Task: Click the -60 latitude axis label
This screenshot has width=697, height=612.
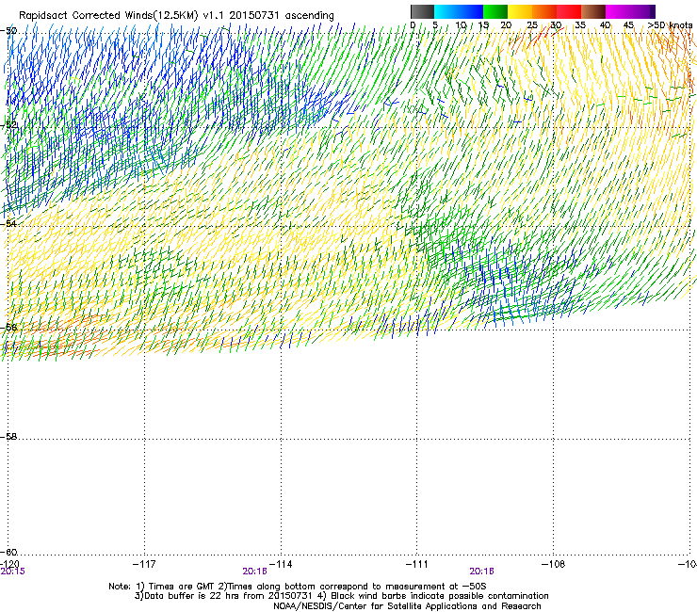Action: pyautogui.click(x=9, y=552)
